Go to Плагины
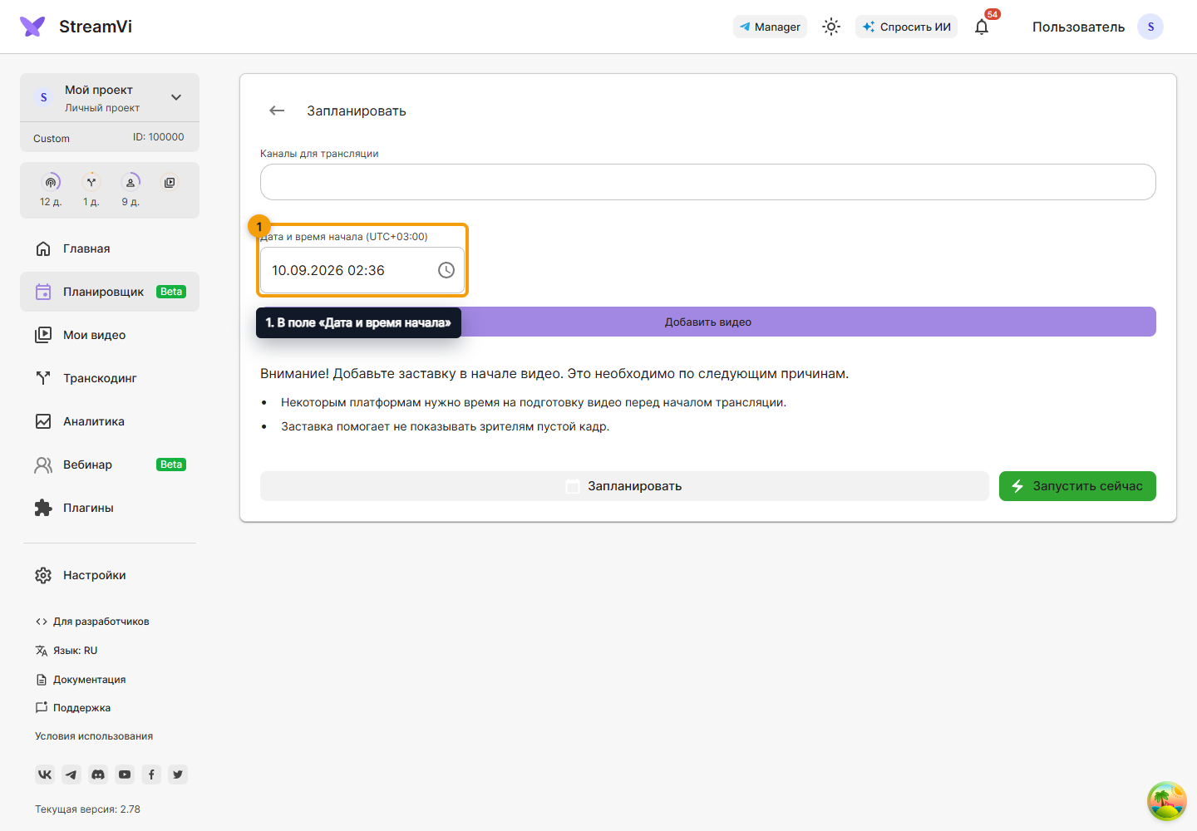The width and height of the screenshot is (1197, 831). (x=110, y=508)
